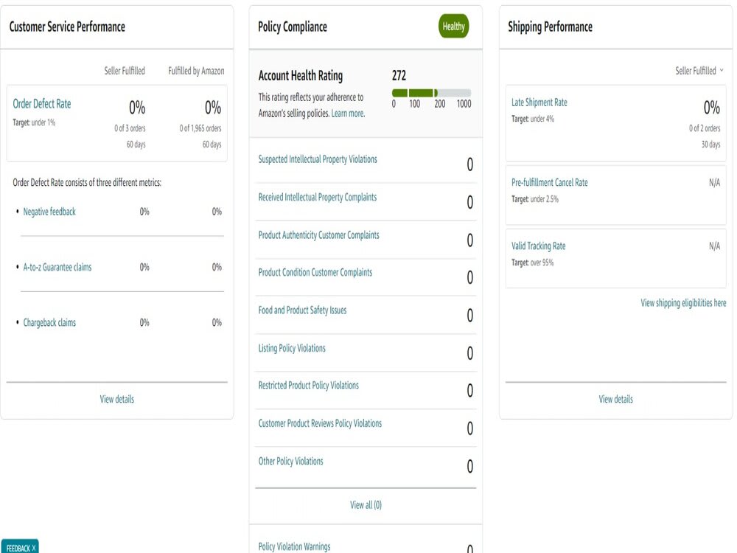
Task: View details of Customer Service Performance
Action: point(117,399)
